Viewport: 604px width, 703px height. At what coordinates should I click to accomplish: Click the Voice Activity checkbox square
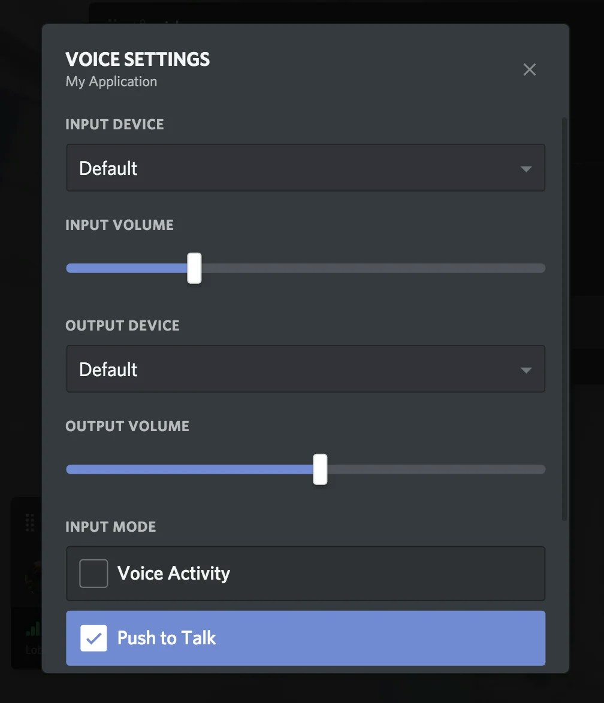point(93,573)
